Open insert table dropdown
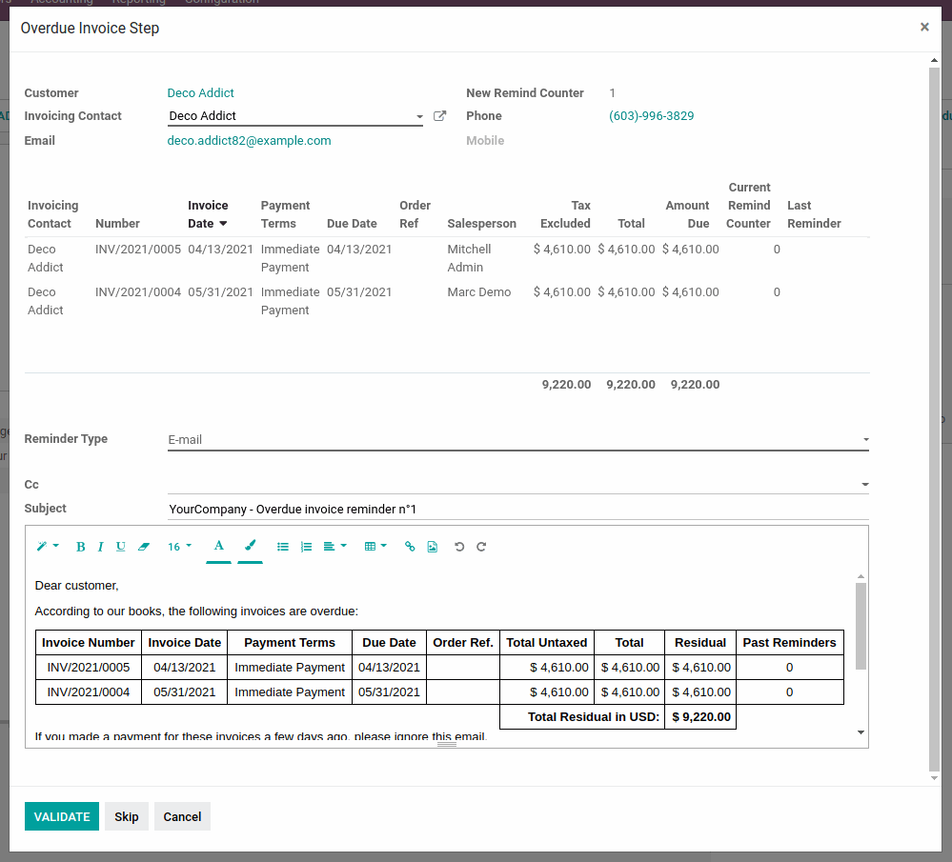The height and width of the screenshot is (862, 952). point(375,547)
